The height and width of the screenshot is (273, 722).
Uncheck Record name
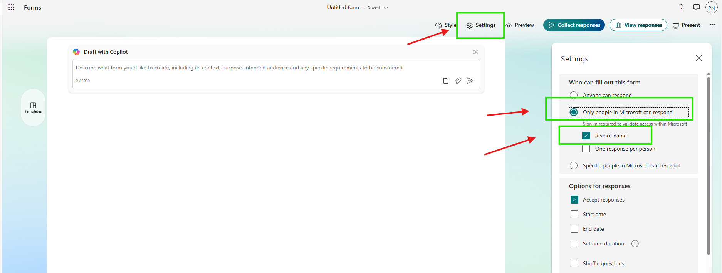pos(586,136)
